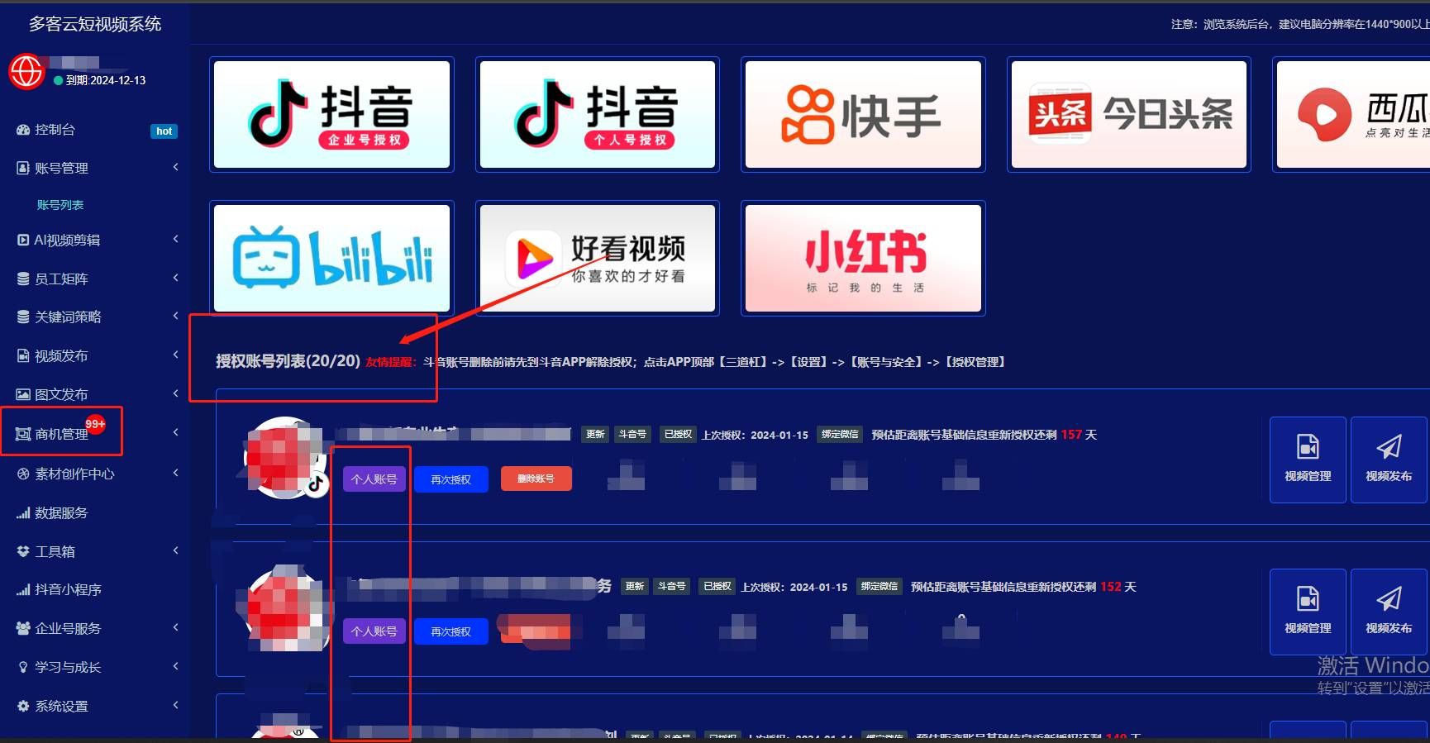Open 数据服务 in the sidebar
1430x743 pixels.
[53, 512]
